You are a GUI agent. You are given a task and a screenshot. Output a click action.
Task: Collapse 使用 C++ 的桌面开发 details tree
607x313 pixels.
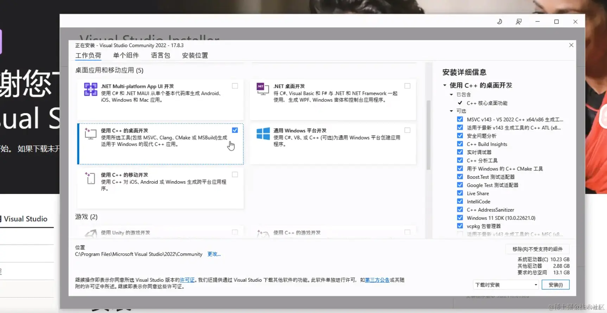coord(445,85)
